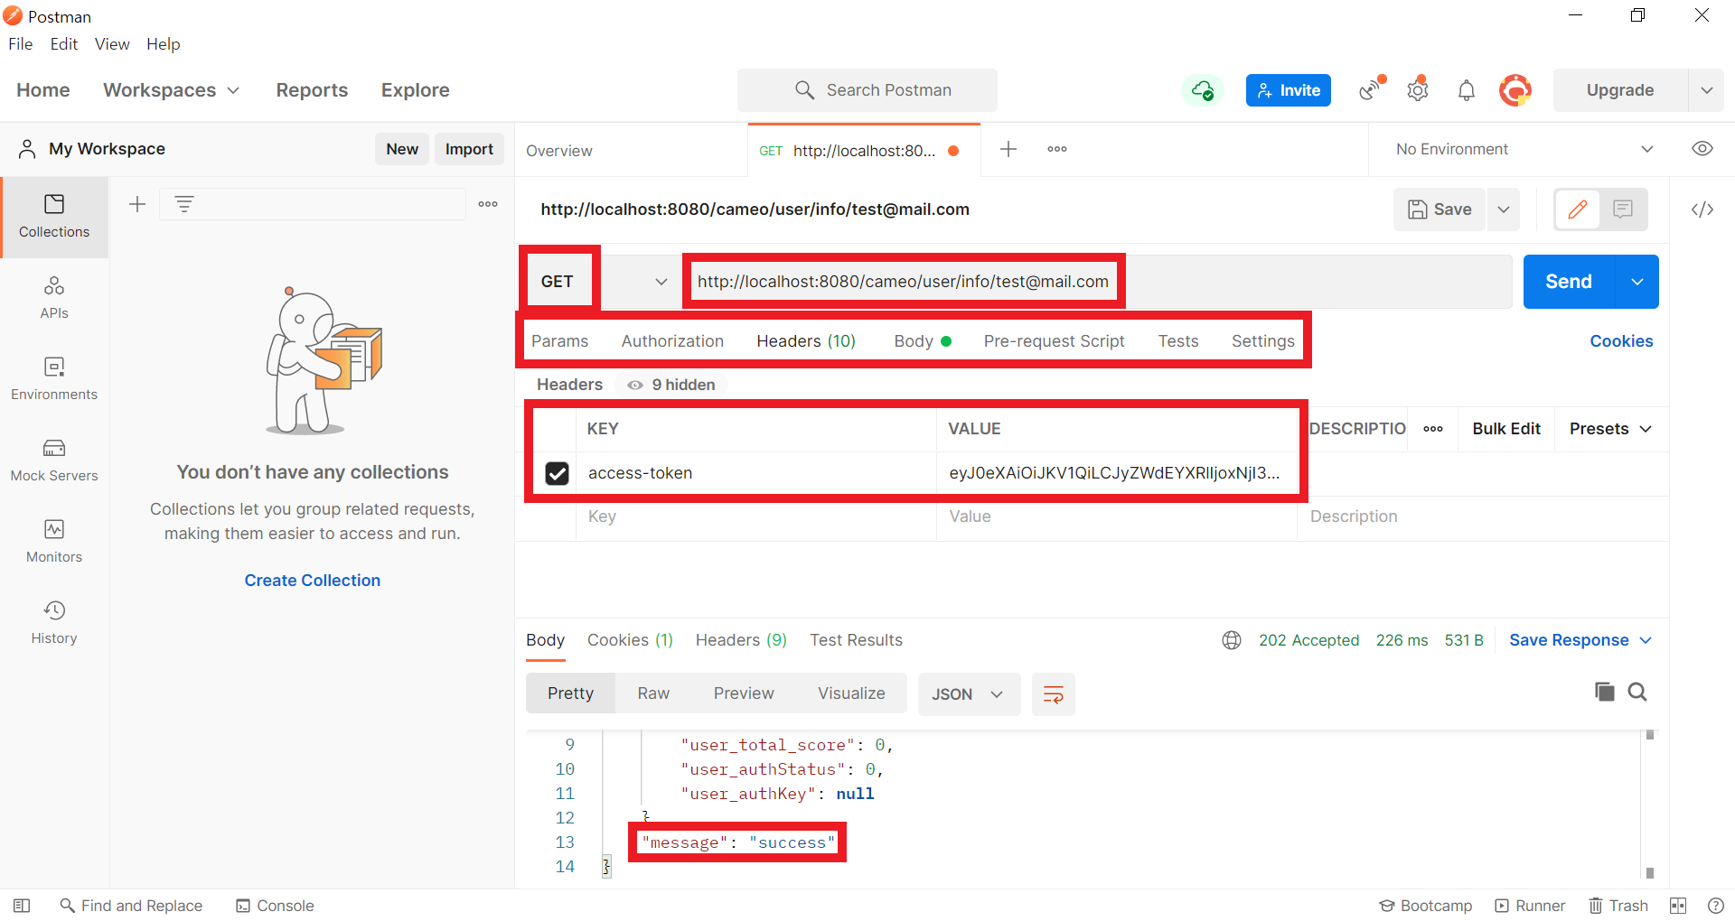Click the Bulk Edit button
The height and width of the screenshot is (921, 1735).
click(x=1506, y=429)
